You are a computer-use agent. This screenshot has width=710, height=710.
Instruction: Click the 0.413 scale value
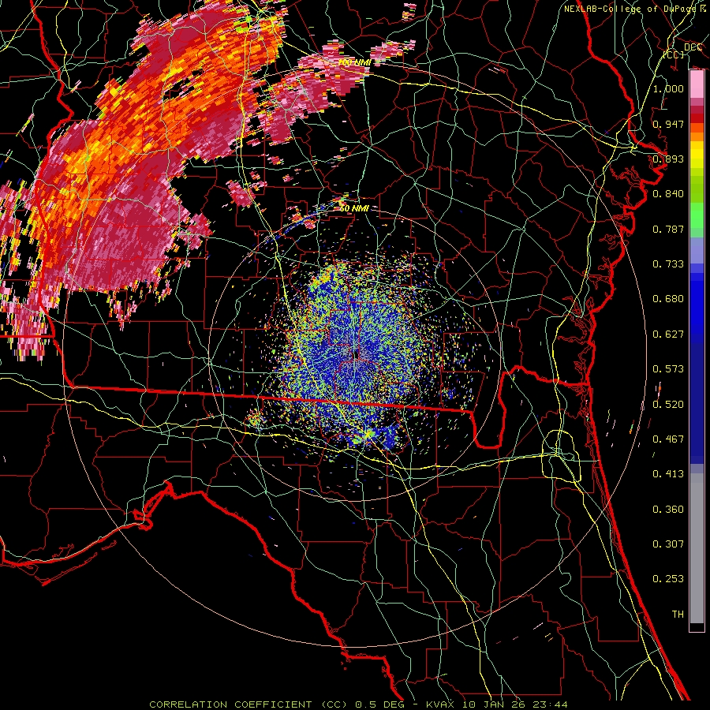point(668,474)
